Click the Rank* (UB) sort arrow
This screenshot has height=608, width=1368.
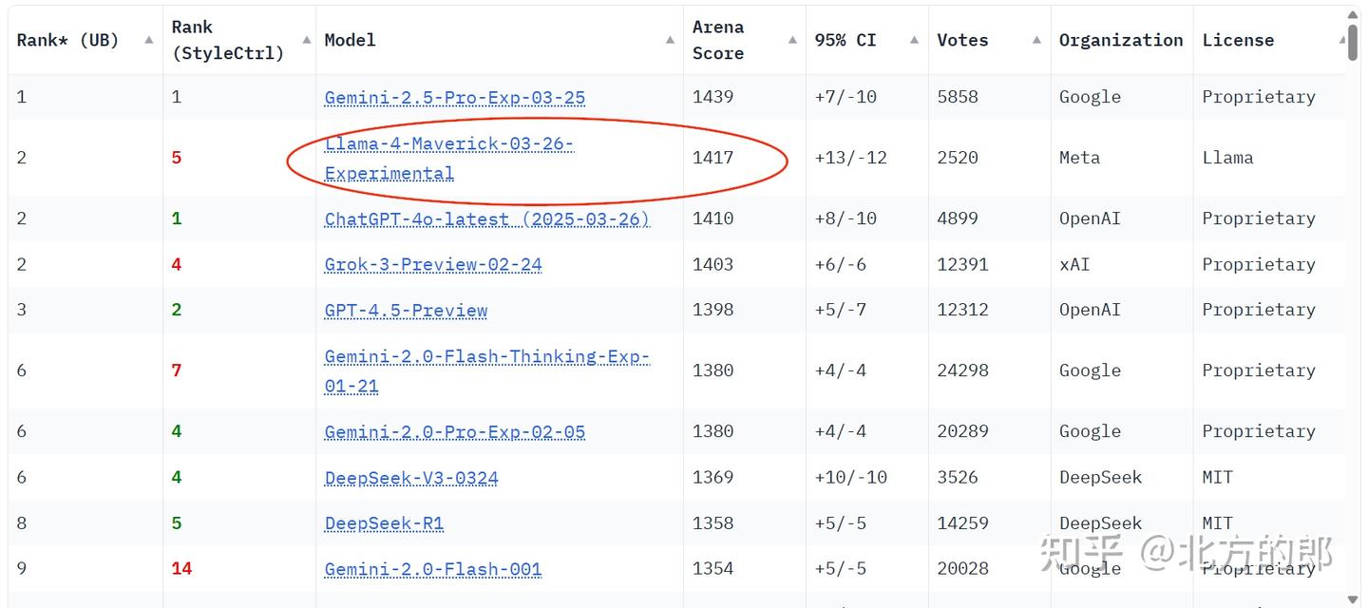coord(148,40)
